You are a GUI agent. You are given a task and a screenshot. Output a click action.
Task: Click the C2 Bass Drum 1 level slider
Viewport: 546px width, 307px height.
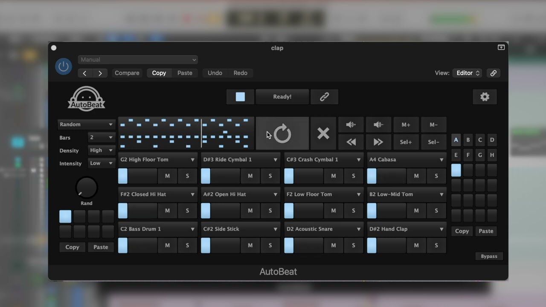coord(138,245)
